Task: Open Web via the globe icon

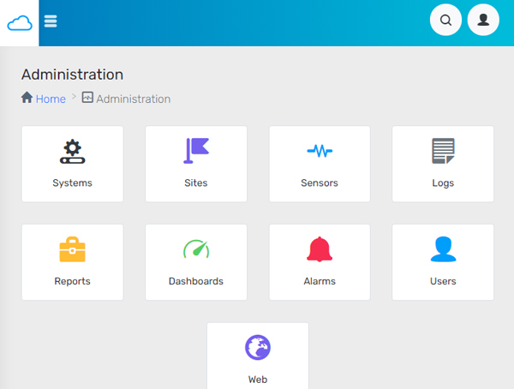Action: coord(258,347)
